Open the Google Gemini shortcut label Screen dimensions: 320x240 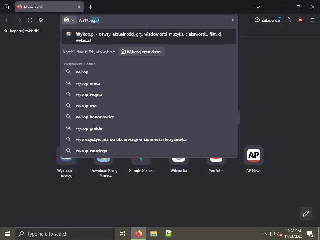point(141,171)
